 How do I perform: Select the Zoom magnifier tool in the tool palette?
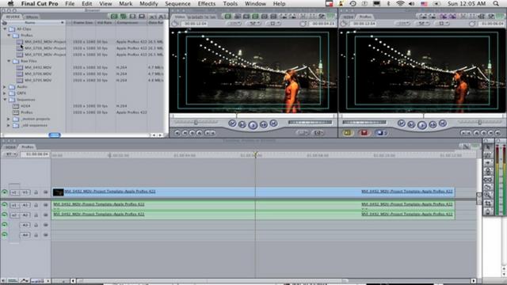click(488, 196)
